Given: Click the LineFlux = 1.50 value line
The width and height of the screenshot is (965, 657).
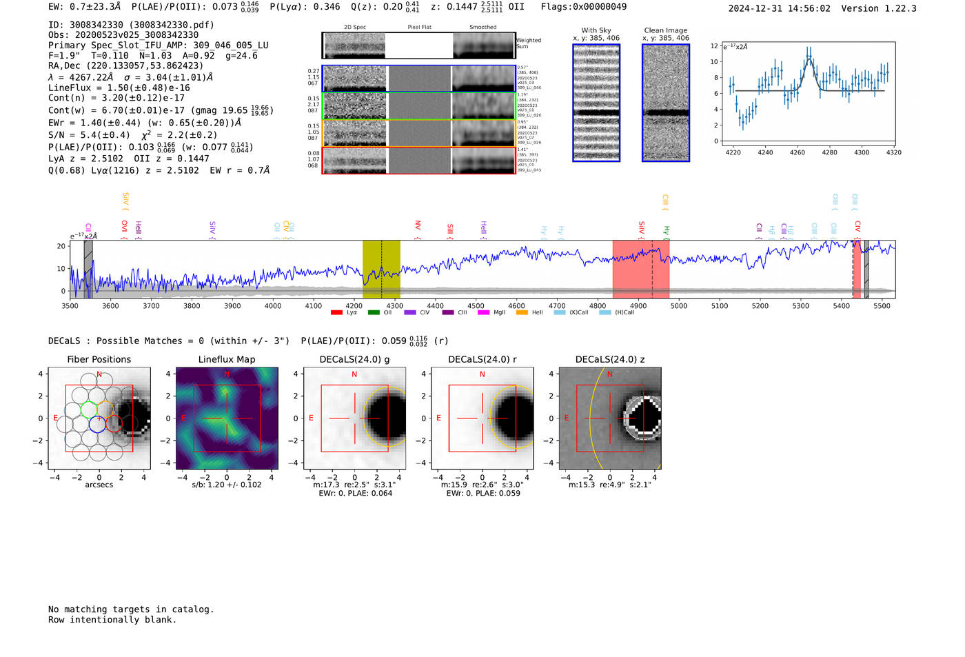Looking at the screenshot, I should pos(119,88).
